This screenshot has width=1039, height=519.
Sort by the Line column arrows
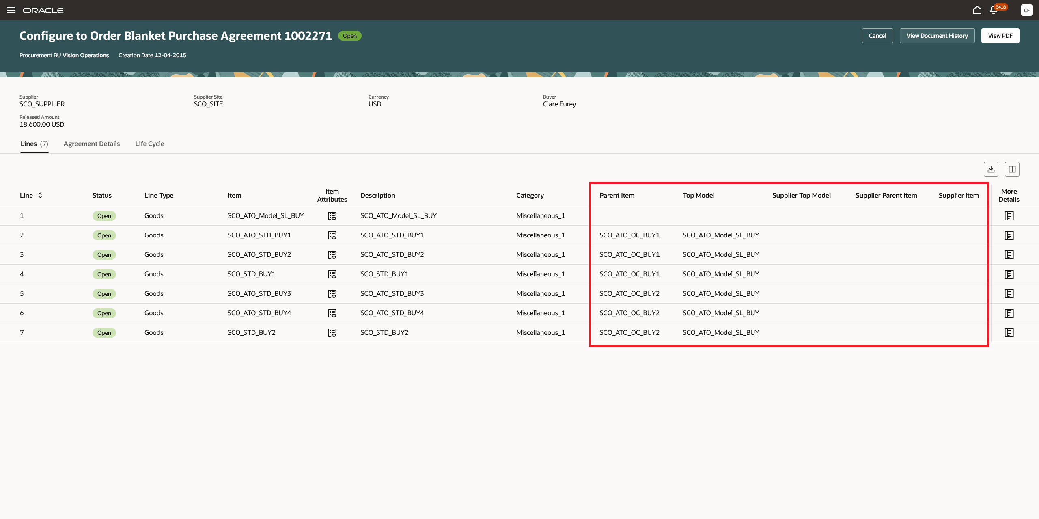(x=40, y=195)
